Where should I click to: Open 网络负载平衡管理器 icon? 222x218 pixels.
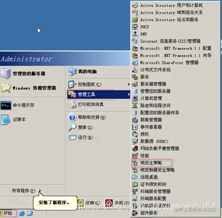pos(135,148)
